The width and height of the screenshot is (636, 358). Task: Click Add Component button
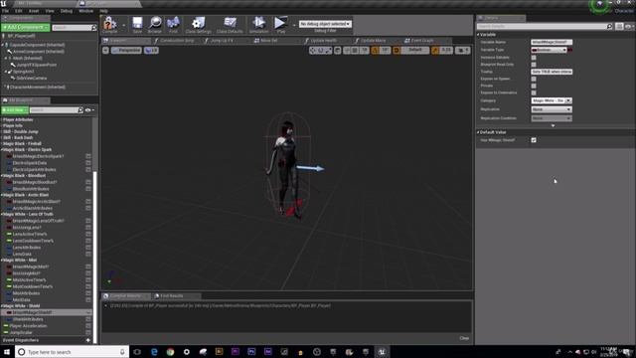pyautogui.click(x=26, y=27)
